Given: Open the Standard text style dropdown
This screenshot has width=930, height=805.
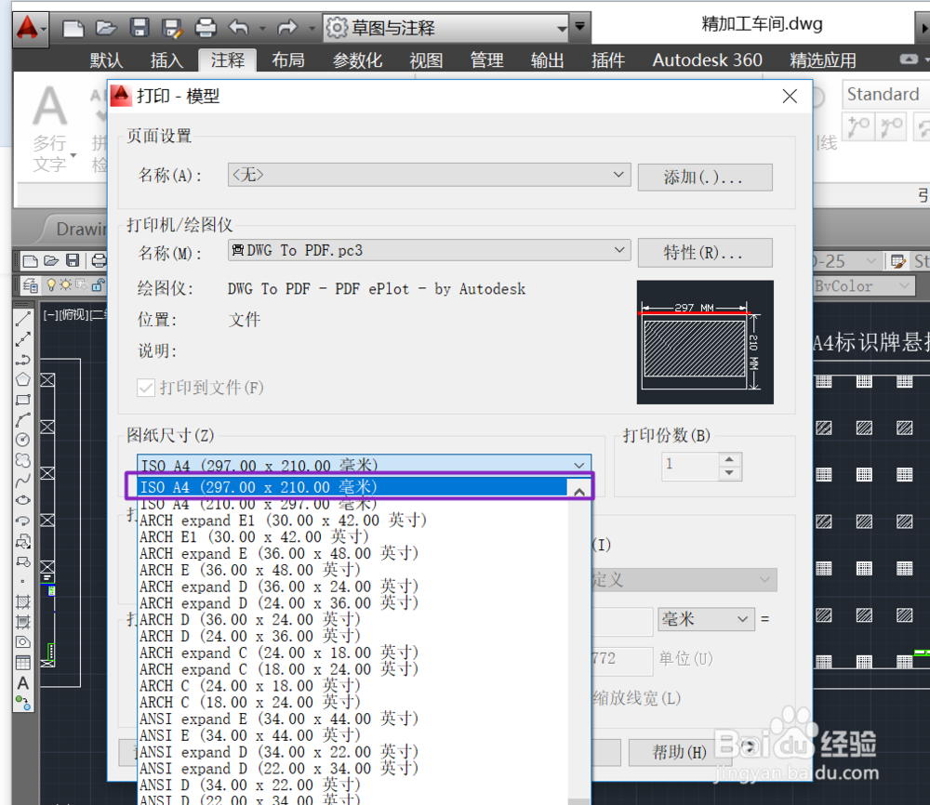Looking at the screenshot, I should coord(885,94).
